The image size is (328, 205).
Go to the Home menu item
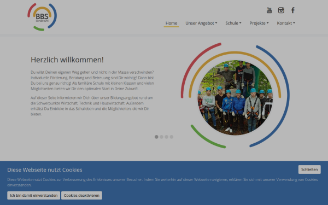[x=171, y=23]
